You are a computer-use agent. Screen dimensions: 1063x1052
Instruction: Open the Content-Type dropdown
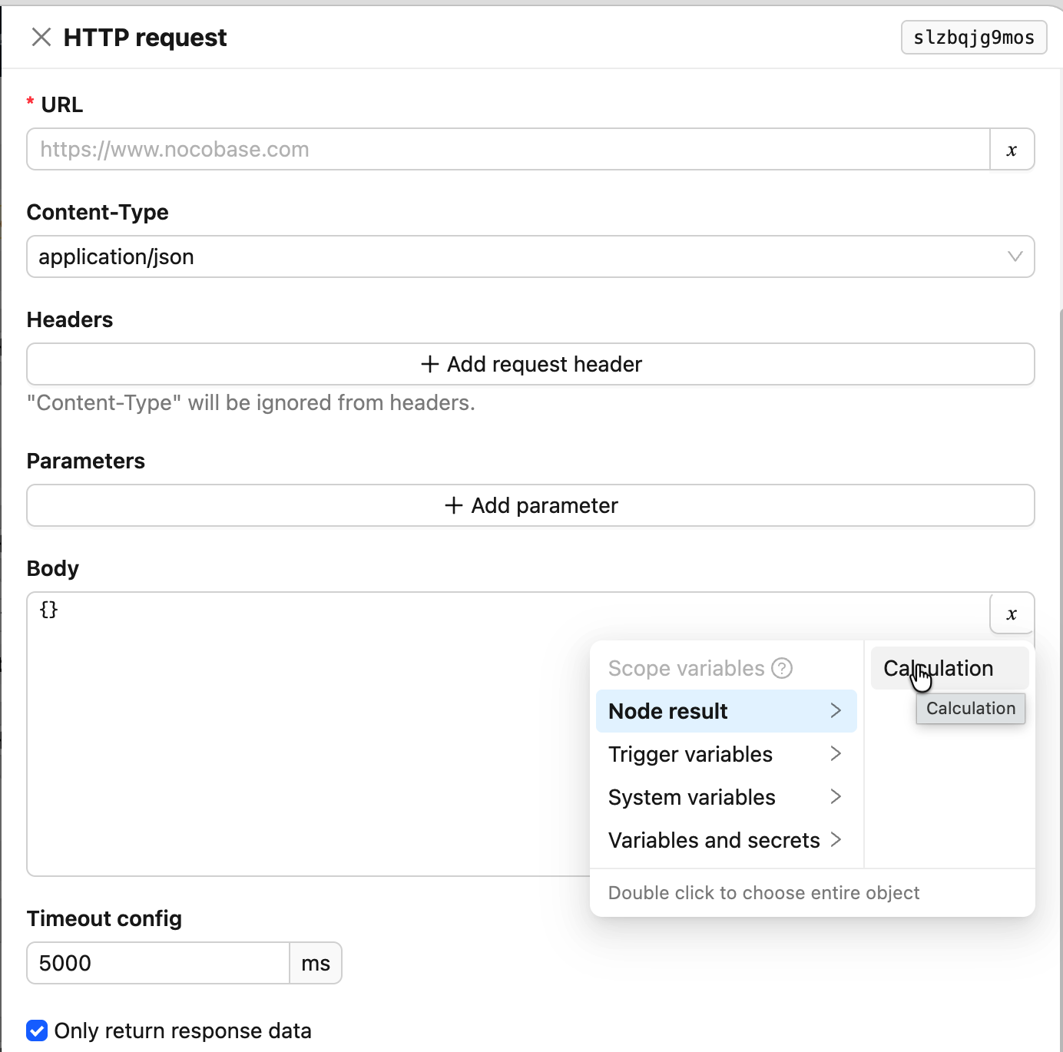531,256
